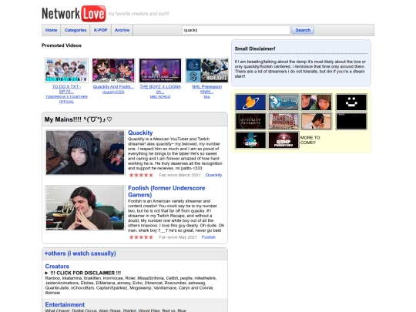Click Quackity five-star rating
Screen dimensions: 416x312
pyautogui.click(x=141, y=175)
